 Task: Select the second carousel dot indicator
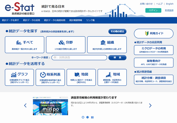click(x=87, y=117)
